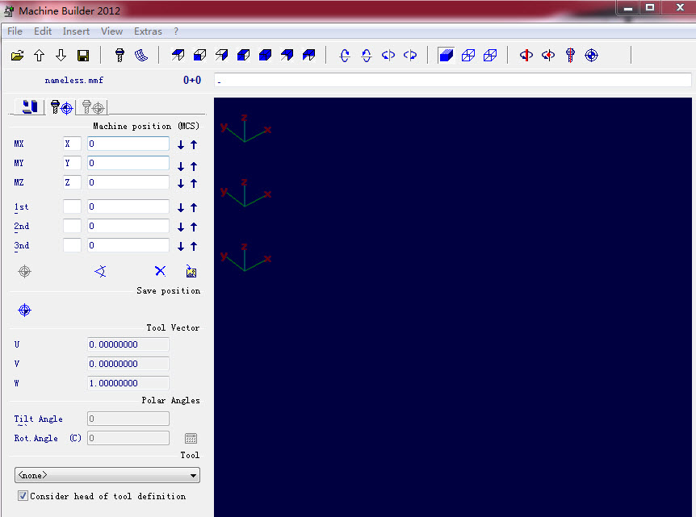696x517 pixels.
Task: Decrease MY with the down arrow
Action: pos(181,166)
